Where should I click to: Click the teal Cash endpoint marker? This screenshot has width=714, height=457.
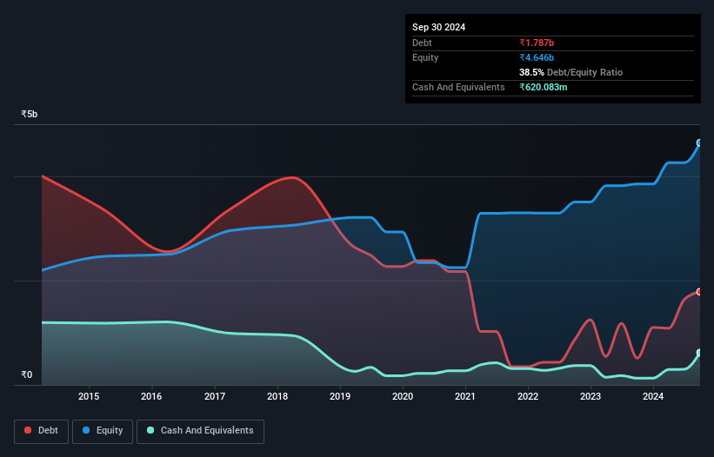point(699,353)
